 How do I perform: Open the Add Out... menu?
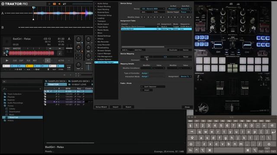[139, 50]
